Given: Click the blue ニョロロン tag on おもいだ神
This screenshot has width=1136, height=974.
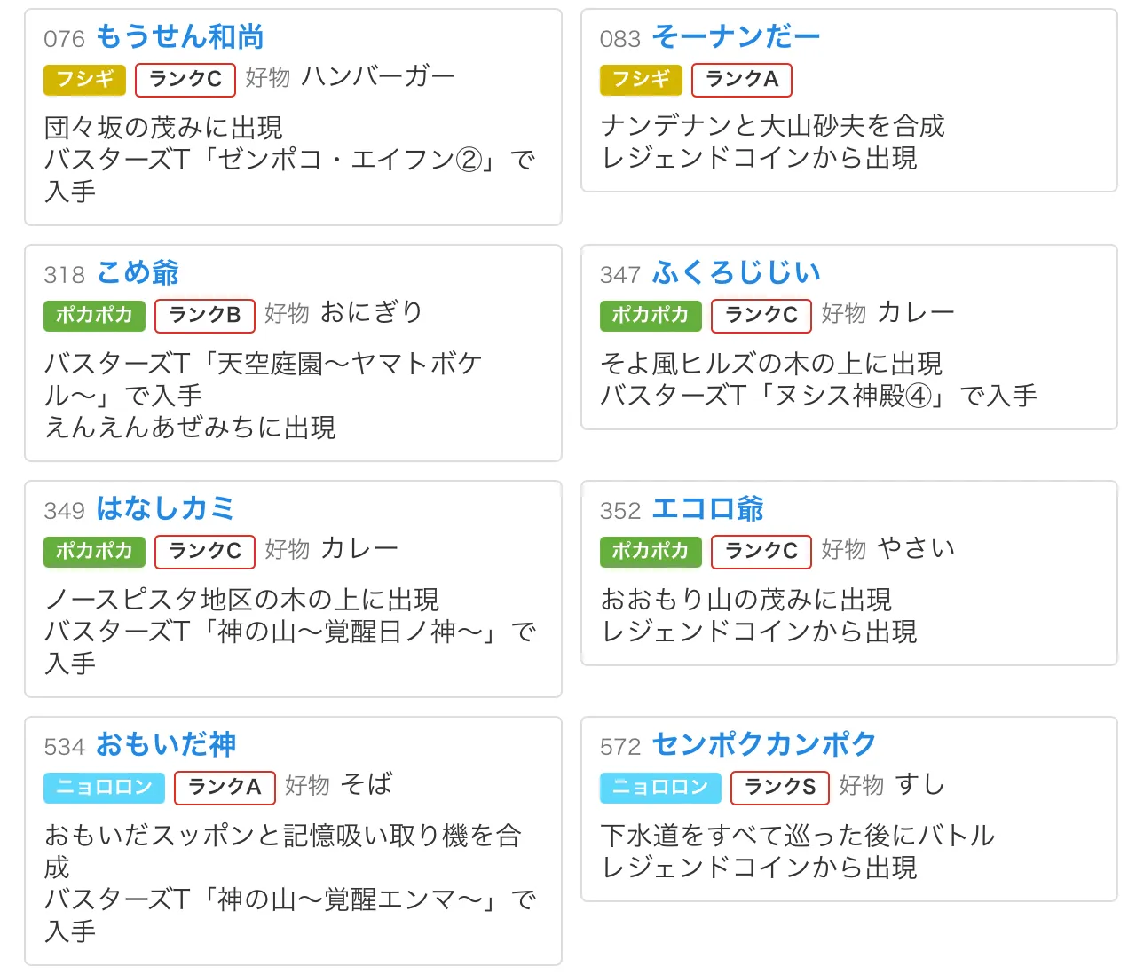Looking at the screenshot, I should [x=104, y=788].
